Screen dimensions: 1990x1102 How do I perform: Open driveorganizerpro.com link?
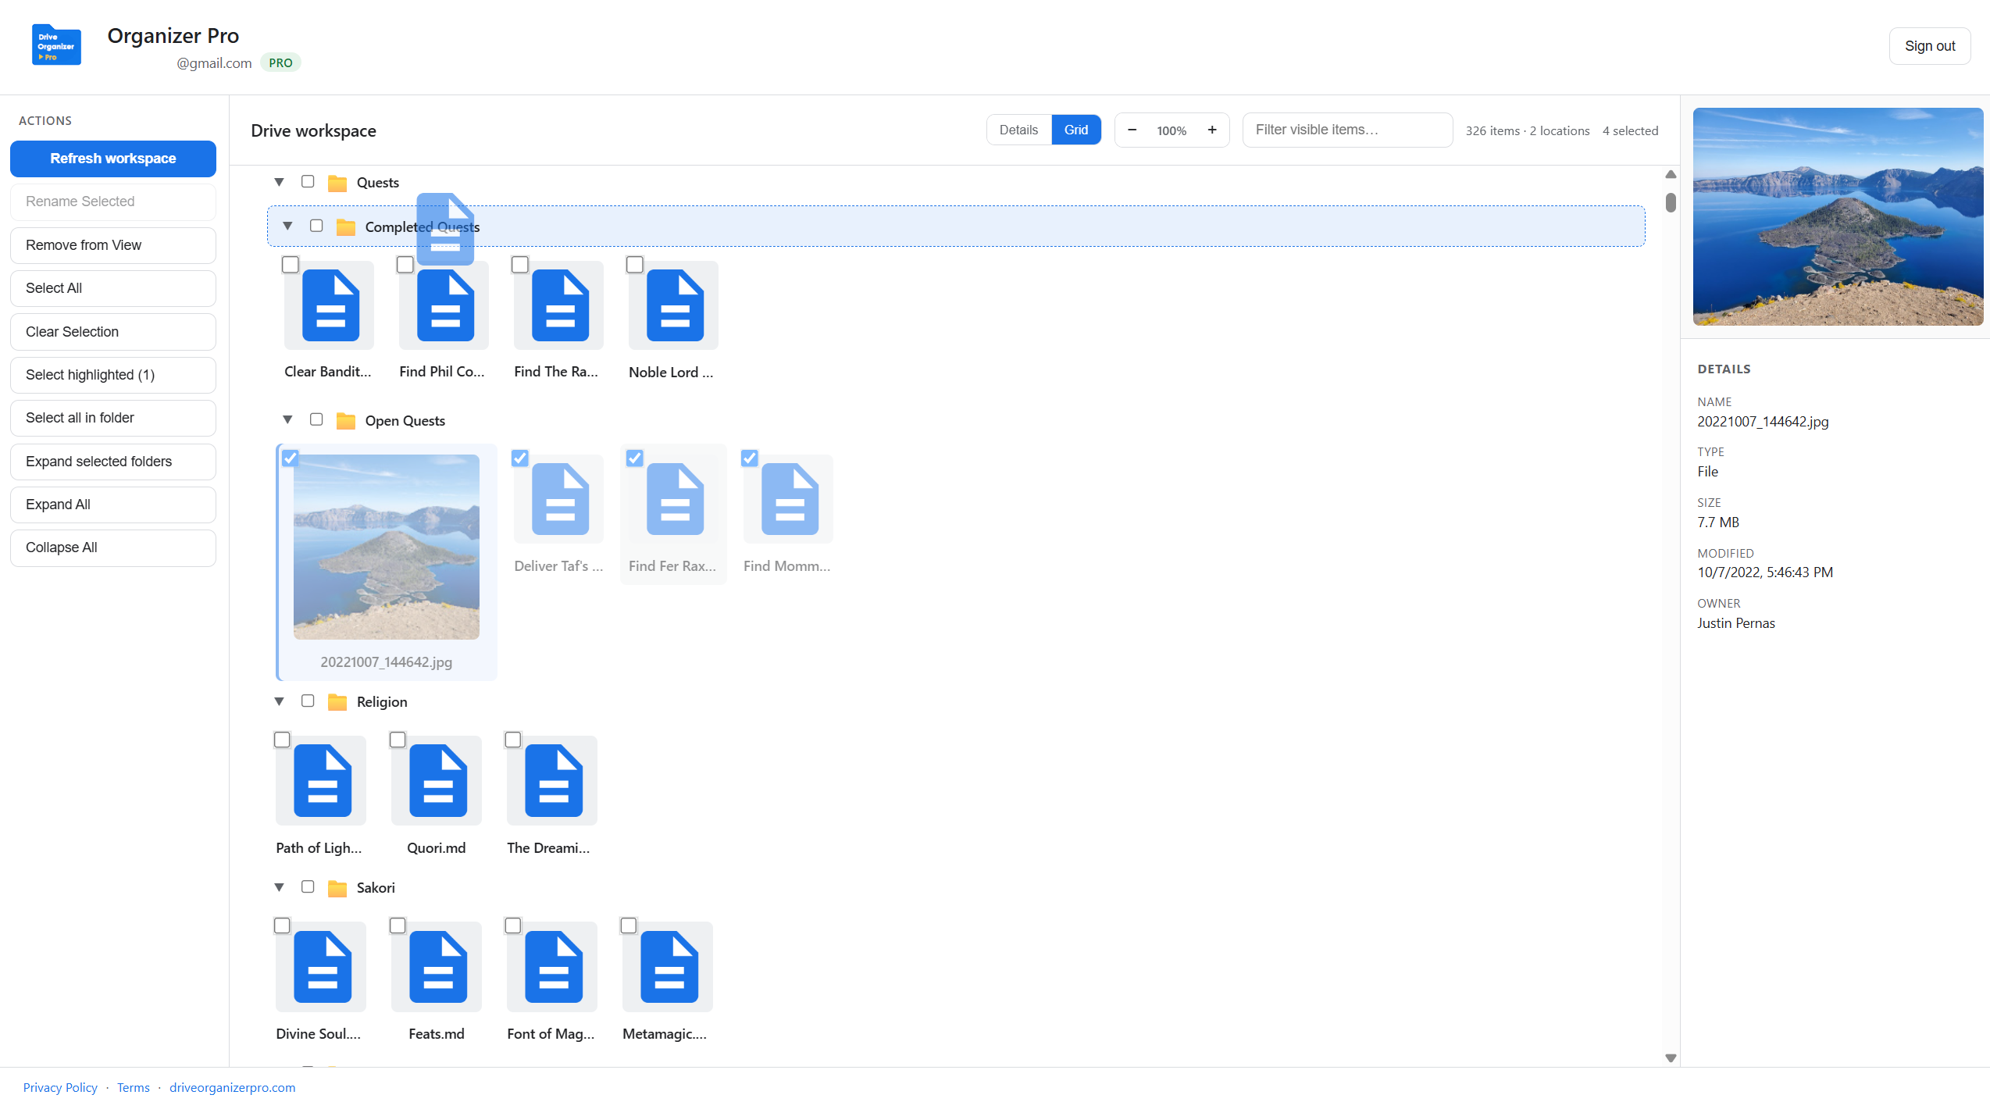[x=232, y=1087]
